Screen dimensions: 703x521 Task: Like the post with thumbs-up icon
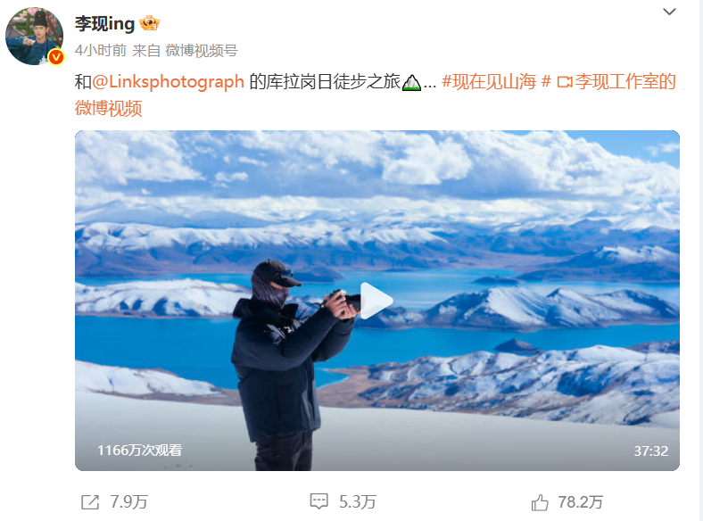pos(540,502)
